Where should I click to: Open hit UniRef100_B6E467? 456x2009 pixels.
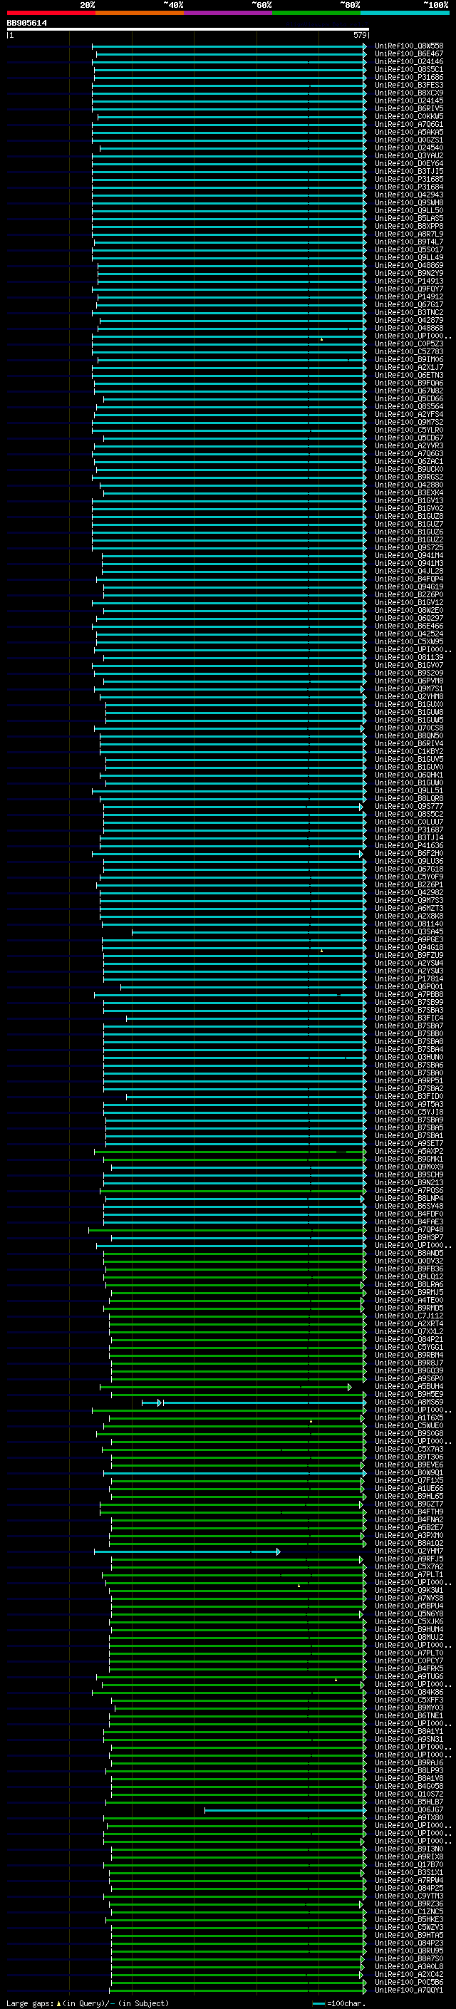click(x=408, y=54)
